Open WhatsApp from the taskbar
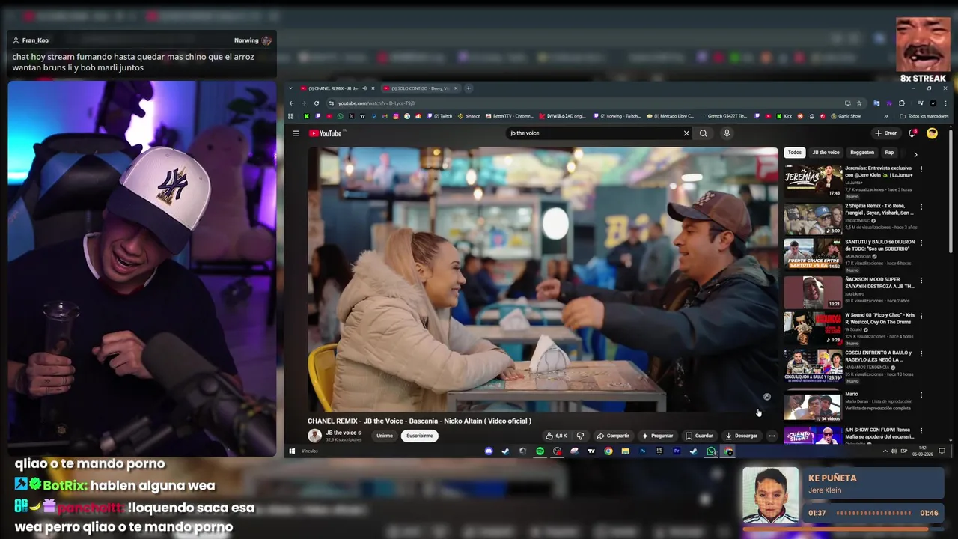The width and height of the screenshot is (958, 539). (711, 451)
